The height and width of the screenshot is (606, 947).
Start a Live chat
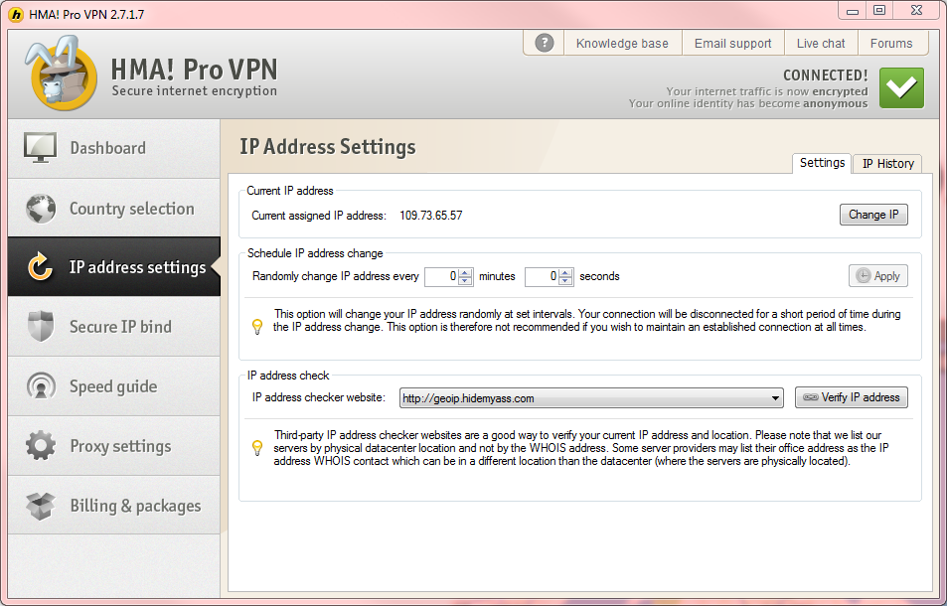tap(821, 44)
